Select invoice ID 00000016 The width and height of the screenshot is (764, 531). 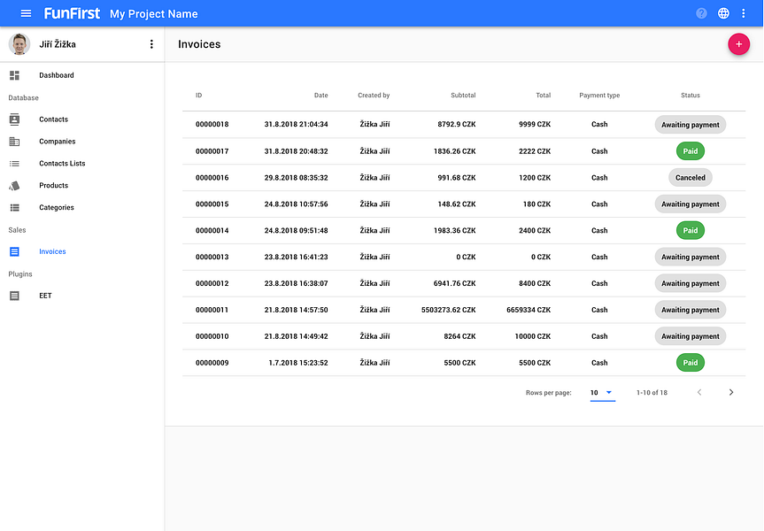212,177
